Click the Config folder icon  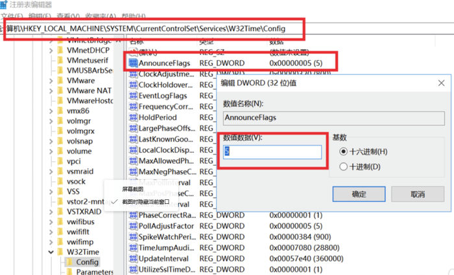[69, 262]
